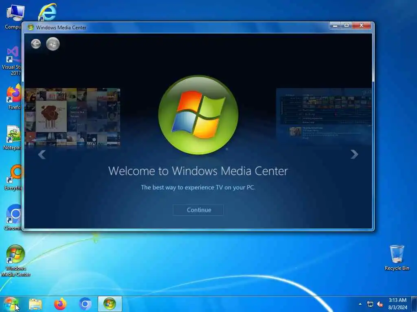
Task: Select the Everything desktop shortcut
Action: point(13,177)
